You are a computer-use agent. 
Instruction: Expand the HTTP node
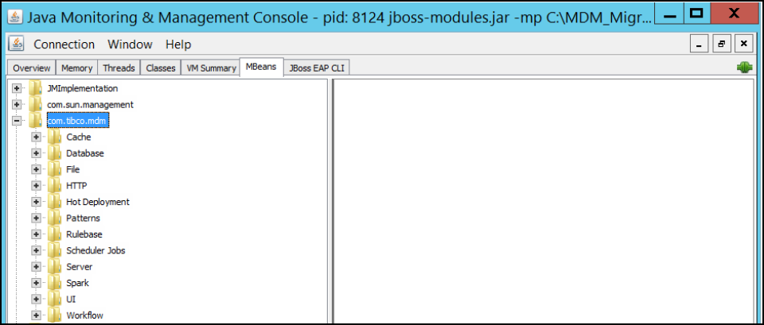36,185
